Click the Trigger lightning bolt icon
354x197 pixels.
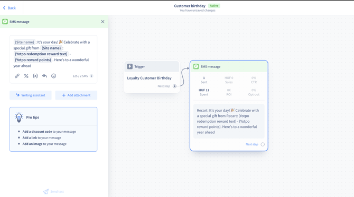point(130,66)
